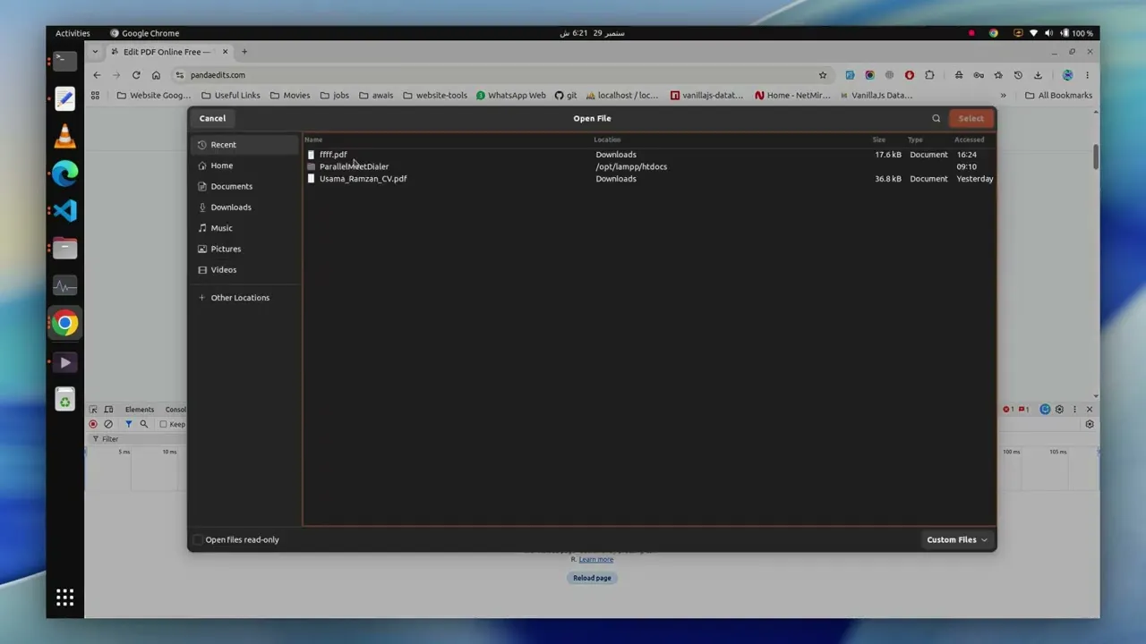The image size is (1146, 644).
Task: Open the Custom Files filter dropdown
Action: click(956, 539)
